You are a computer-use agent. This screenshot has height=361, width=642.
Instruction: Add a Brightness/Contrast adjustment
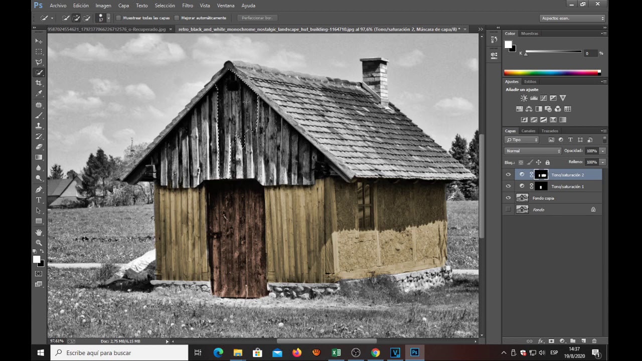[x=524, y=98]
